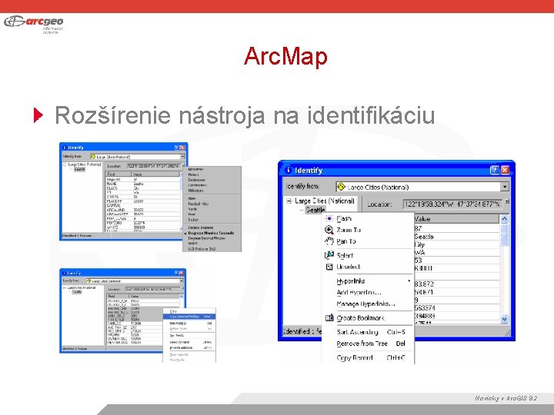Image resolution: width=554 pixels, height=415 pixels.
Task: Choose highlighted Copy Selected Field(s) menu entry
Action: pos(189,317)
